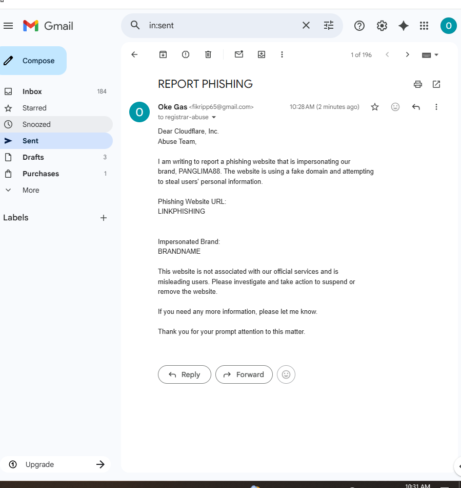Click the Upgrade button
The width and height of the screenshot is (461, 488).
pyautogui.click(x=55, y=465)
